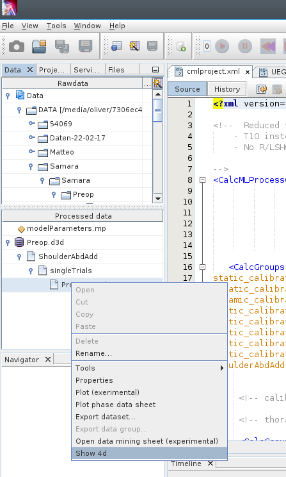Expand the 54069 folder node
Screen dimensions: 286x477
tap(31, 123)
